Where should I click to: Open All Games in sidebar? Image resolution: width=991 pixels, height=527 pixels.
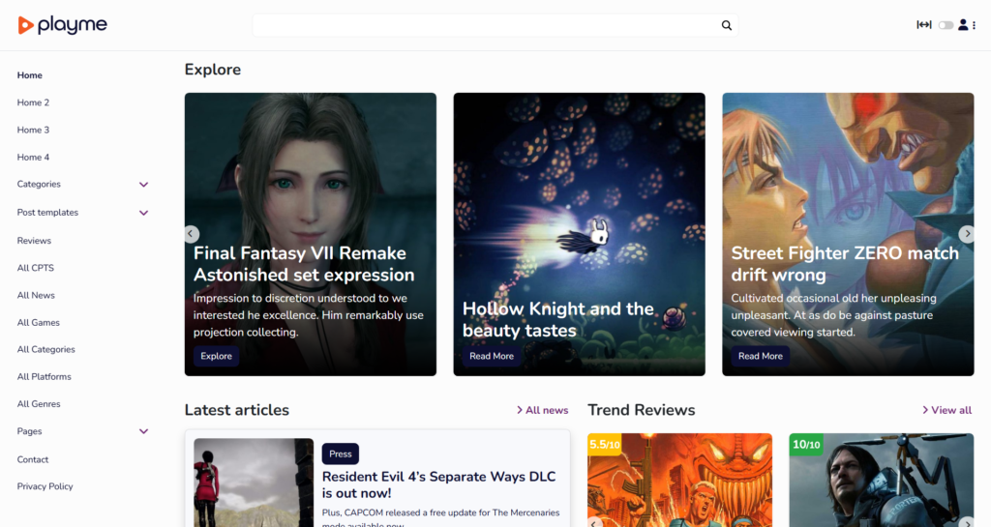pyautogui.click(x=39, y=323)
